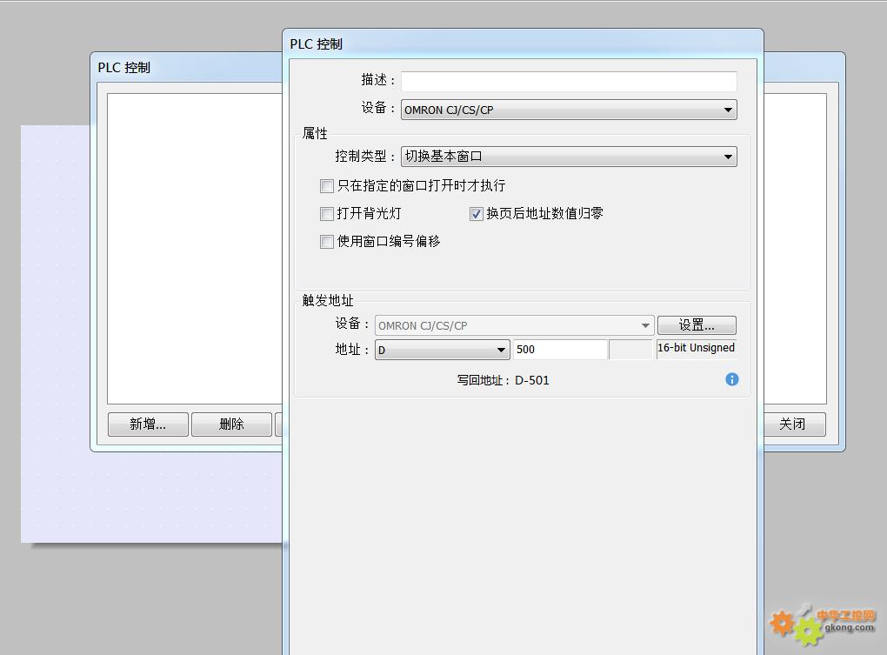Screen dimensions: 887x655
Task: Click the empty list in background PLC window
Action: [x=195, y=248]
